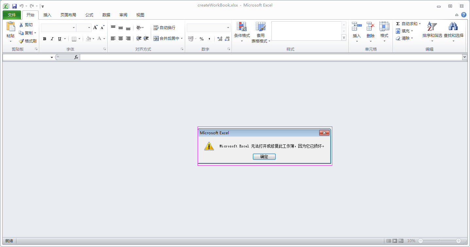Click the accounting currency format icon
470x247 pixels.
pos(191,39)
